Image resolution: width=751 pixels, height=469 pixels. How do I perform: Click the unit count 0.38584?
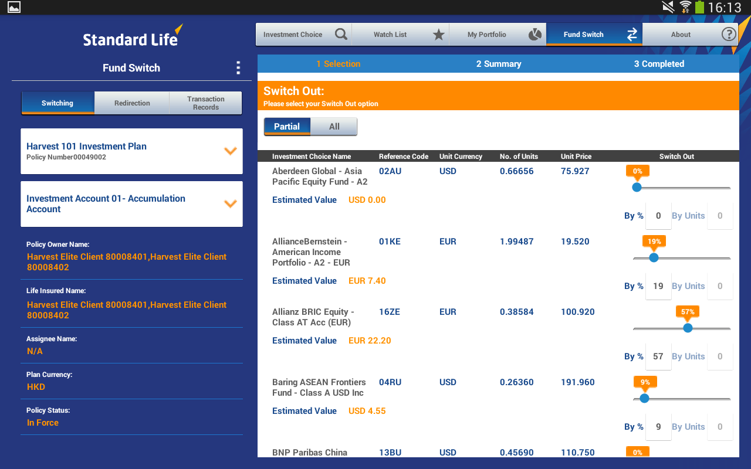517,312
